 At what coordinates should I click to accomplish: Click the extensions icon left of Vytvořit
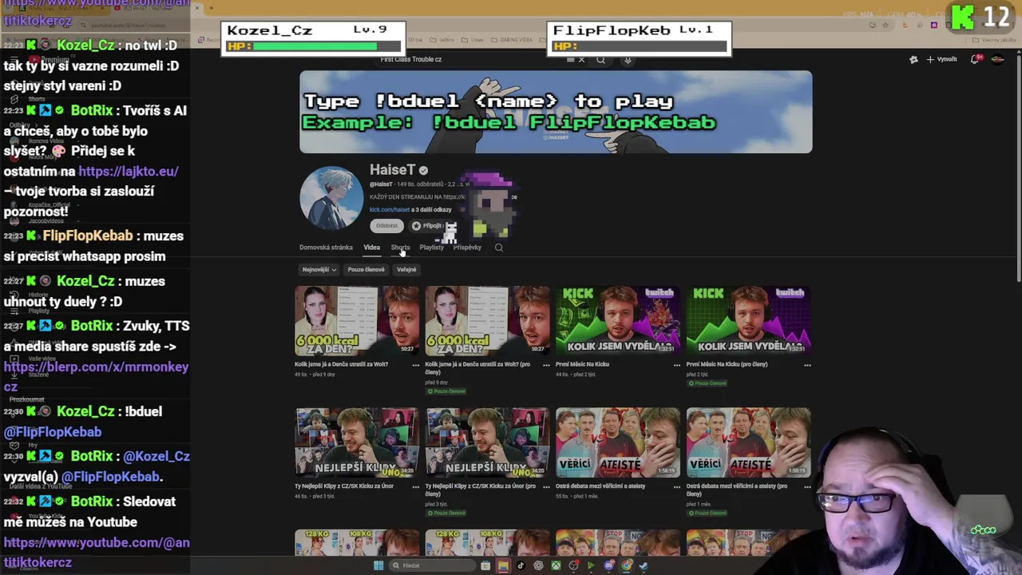point(913,59)
